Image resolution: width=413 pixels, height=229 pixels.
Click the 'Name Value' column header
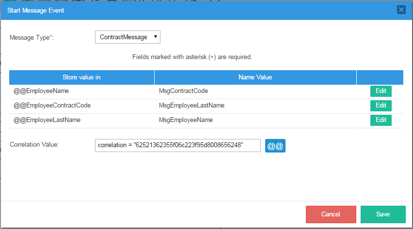pyautogui.click(x=255, y=77)
